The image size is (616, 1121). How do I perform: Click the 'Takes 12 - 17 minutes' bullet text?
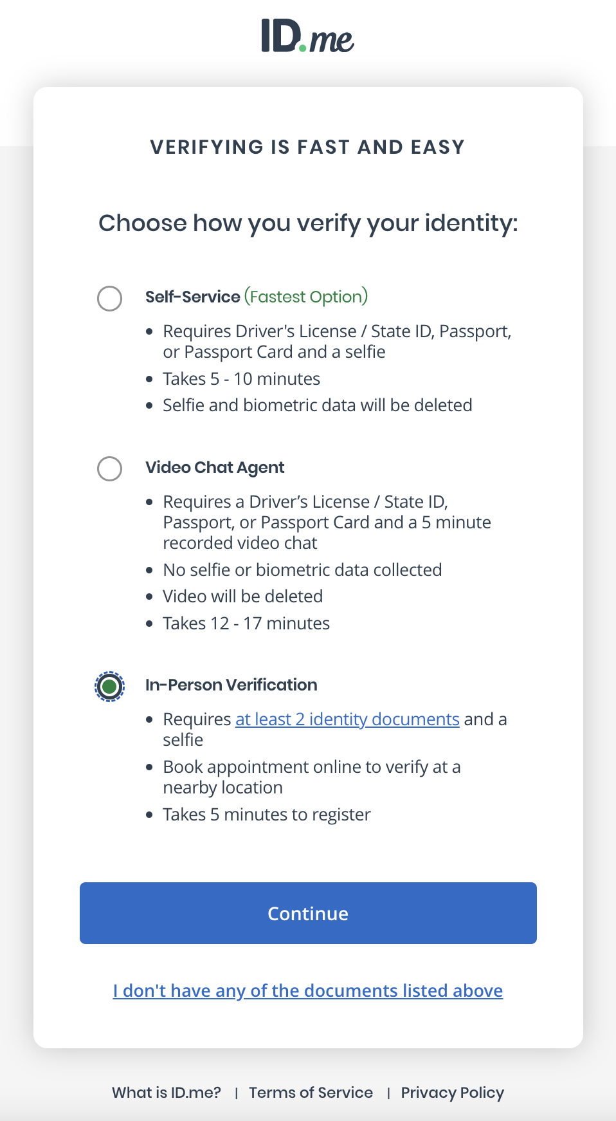(246, 623)
